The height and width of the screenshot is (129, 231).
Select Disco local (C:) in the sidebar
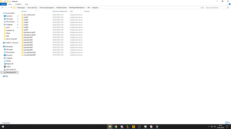pos(11,69)
